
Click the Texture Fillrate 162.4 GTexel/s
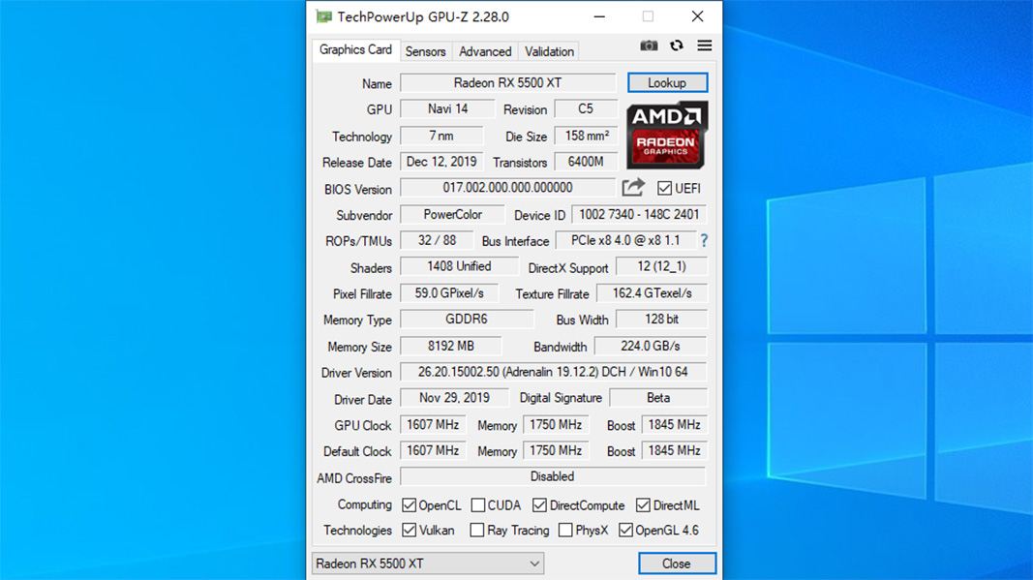653,293
